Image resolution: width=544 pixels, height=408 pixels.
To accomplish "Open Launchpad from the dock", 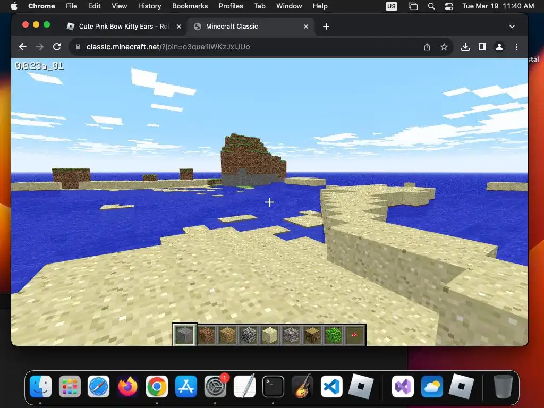I will (70, 387).
